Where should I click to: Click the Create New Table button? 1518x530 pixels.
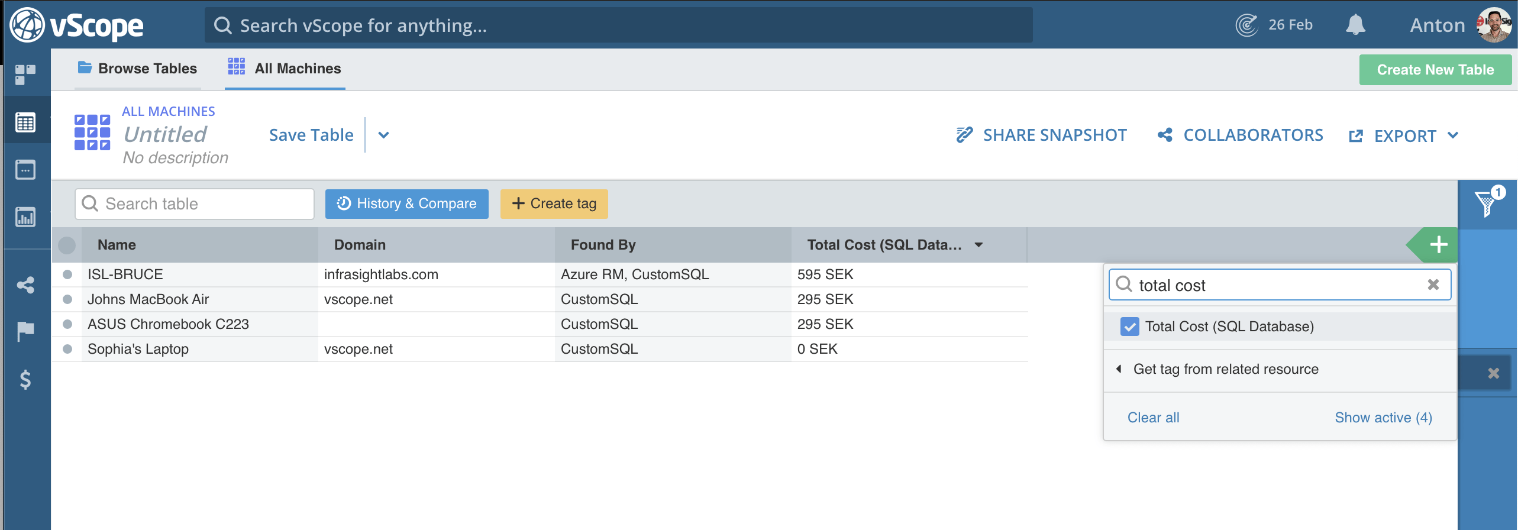click(1435, 70)
